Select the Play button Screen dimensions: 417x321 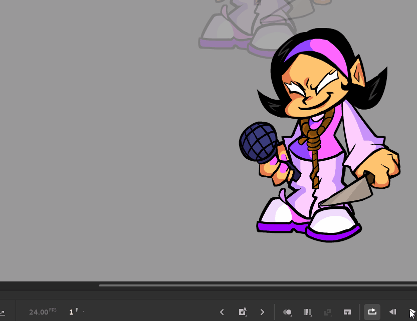coord(412,311)
